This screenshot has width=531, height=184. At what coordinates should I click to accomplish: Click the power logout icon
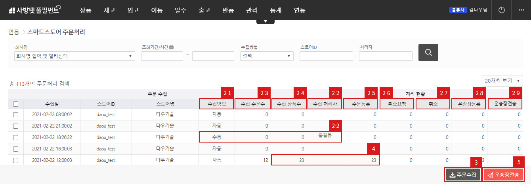[x=502, y=10]
